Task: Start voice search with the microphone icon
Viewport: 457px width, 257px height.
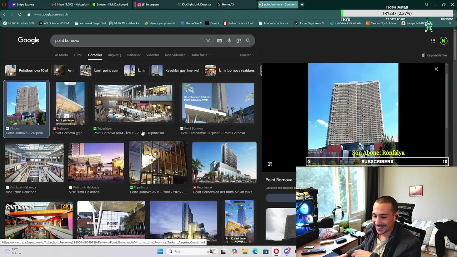Action: [229, 41]
